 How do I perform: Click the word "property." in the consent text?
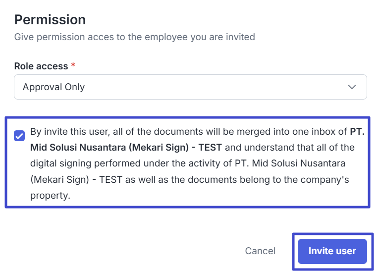tap(50, 195)
